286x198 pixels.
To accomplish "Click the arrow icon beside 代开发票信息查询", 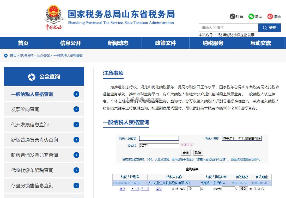I will 76,125.
